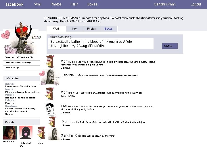Screen dimensions: 207x155
Task: Click the Troll poster name
Action: (64, 106)
